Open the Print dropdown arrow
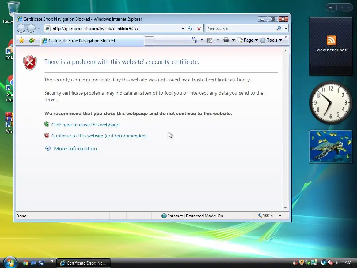 (x=233, y=40)
